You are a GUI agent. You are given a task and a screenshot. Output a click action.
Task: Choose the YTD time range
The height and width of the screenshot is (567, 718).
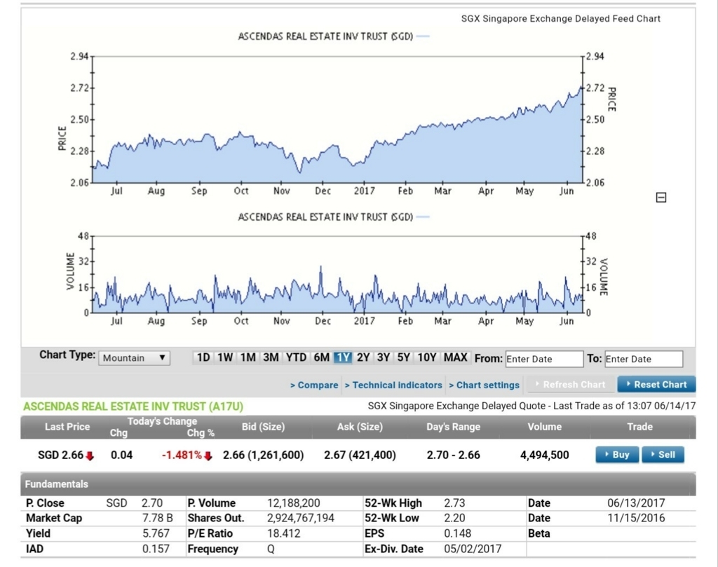(296, 357)
